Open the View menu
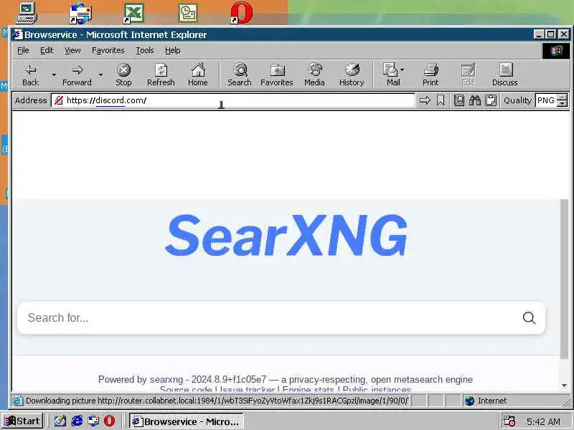The width and height of the screenshot is (574, 430). pos(72,50)
